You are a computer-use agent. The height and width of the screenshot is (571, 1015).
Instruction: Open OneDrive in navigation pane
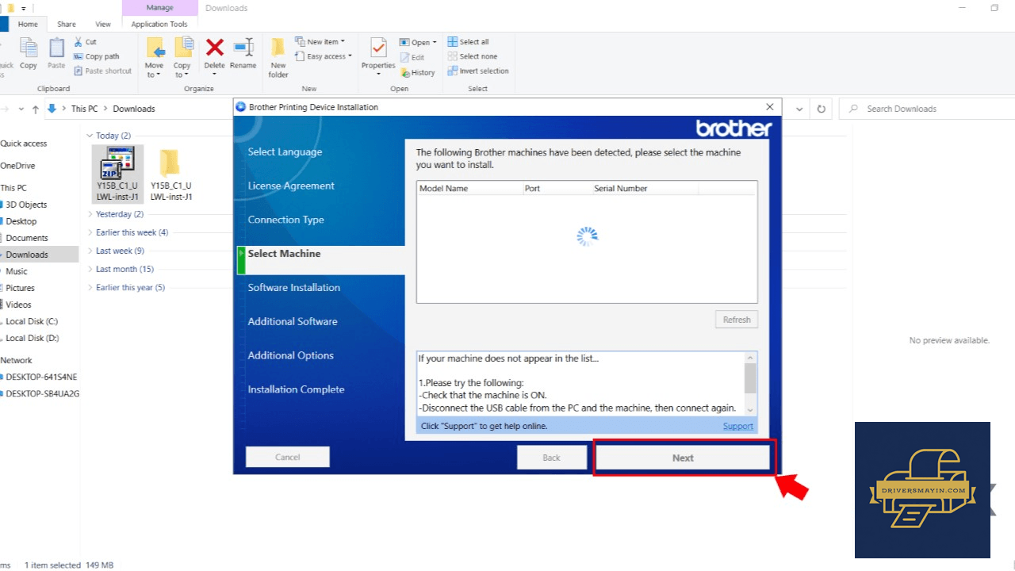click(17, 166)
